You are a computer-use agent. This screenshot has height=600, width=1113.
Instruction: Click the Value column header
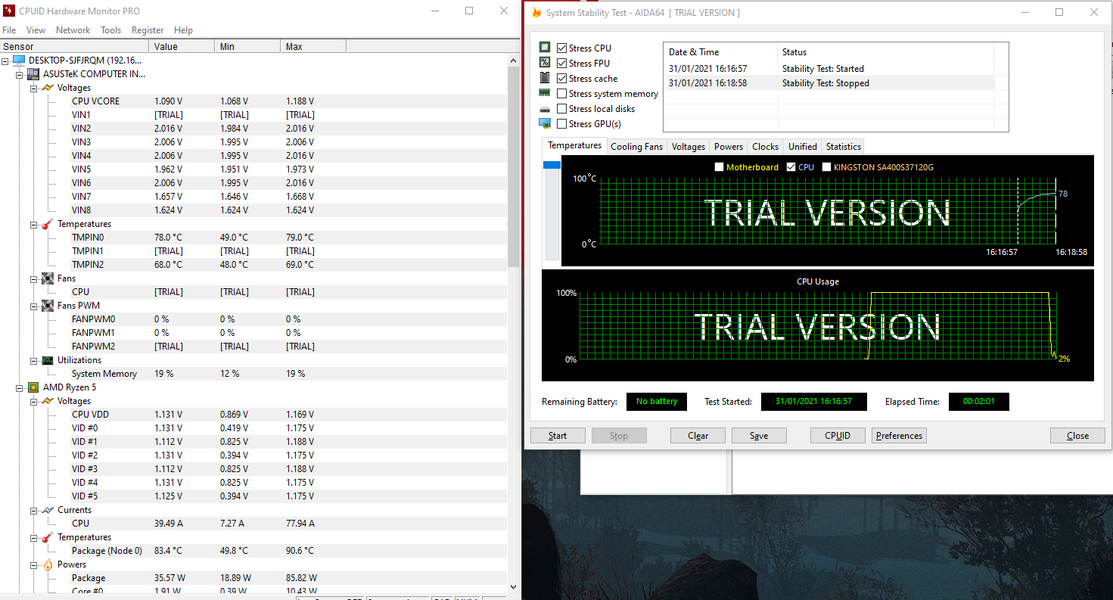pyautogui.click(x=182, y=46)
